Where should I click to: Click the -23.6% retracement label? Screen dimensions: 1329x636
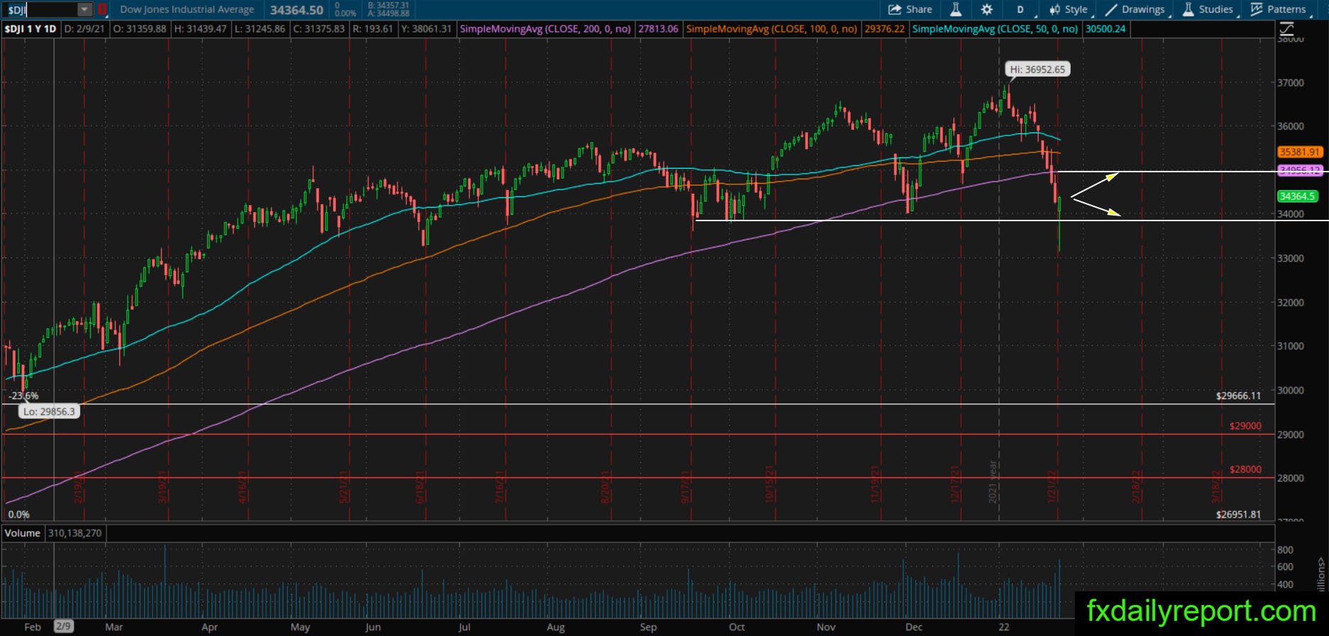(x=23, y=396)
